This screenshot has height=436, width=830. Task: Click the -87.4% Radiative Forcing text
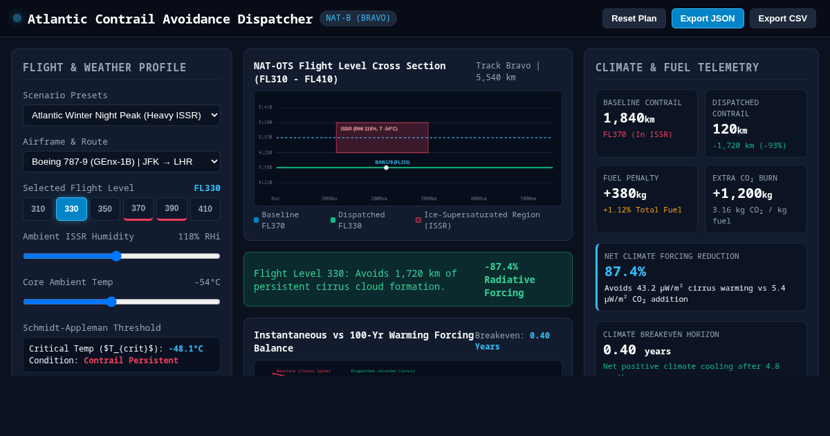(510, 280)
